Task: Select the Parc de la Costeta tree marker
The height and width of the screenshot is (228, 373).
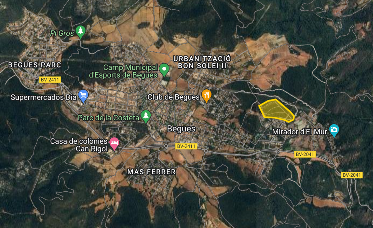Action: click(146, 117)
